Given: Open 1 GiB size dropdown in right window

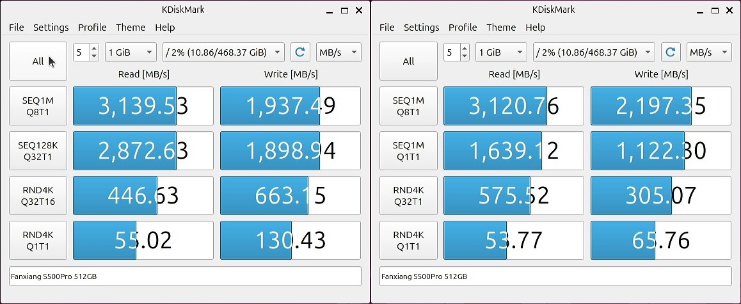Looking at the screenshot, I should 501,52.
